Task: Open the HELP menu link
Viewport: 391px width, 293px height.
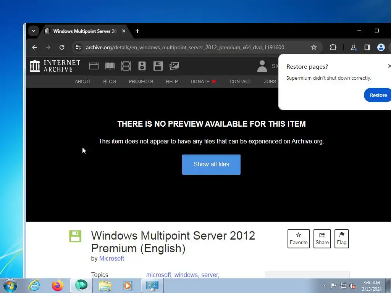Action: pyautogui.click(x=172, y=82)
